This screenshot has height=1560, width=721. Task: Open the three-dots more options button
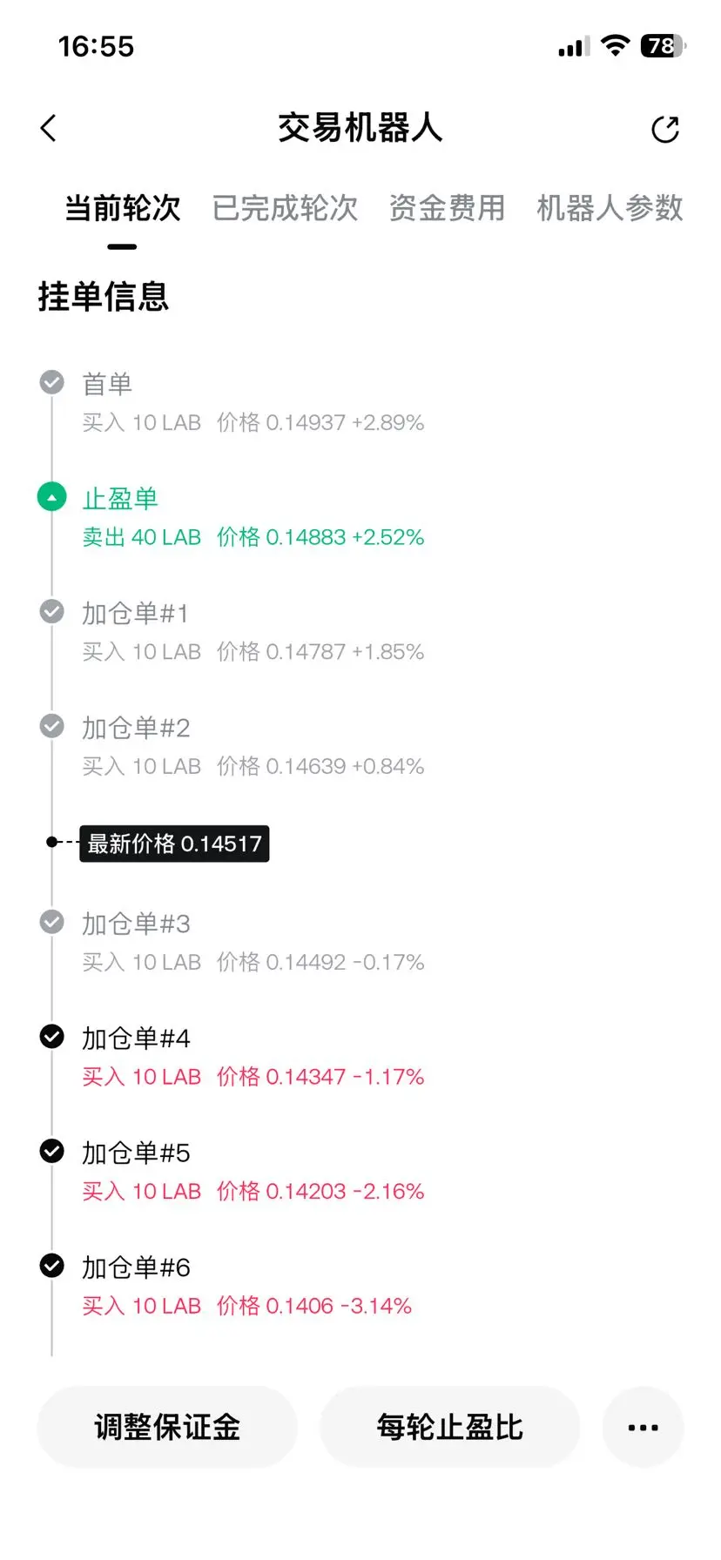coord(643,1427)
